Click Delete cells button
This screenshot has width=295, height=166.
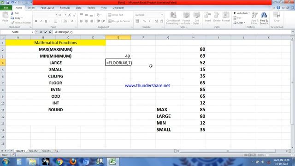(217, 18)
